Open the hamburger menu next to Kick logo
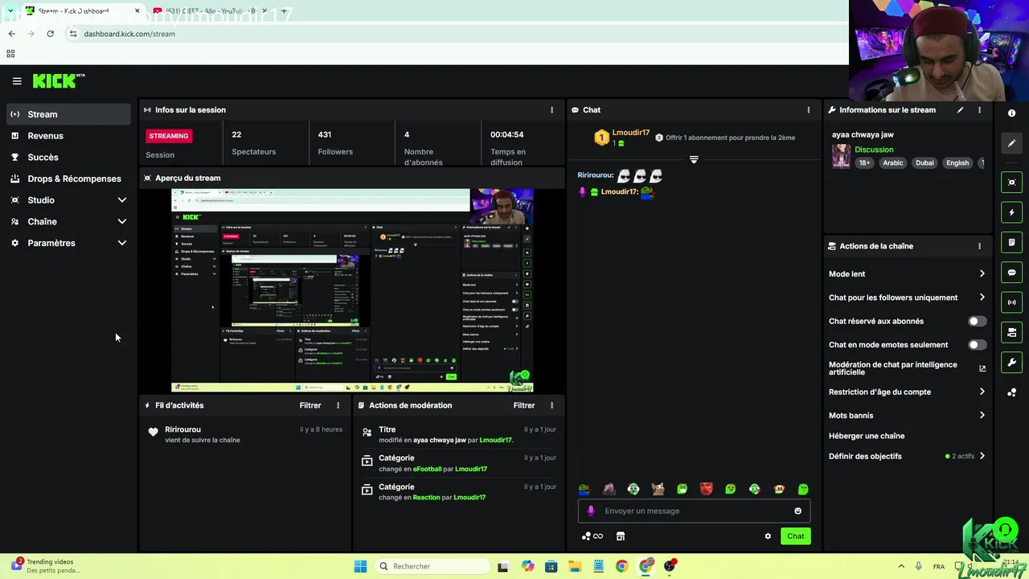Image resolution: width=1029 pixels, height=579 pixels. tap(17, 81)
